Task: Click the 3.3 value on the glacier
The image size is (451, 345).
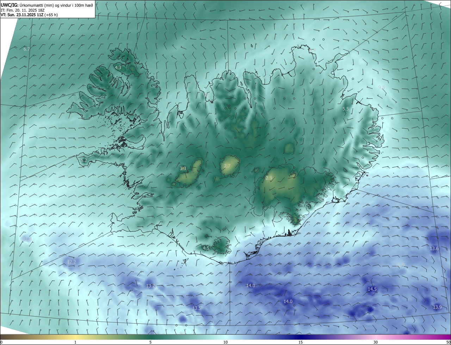Action: click(x=183, y=169)
